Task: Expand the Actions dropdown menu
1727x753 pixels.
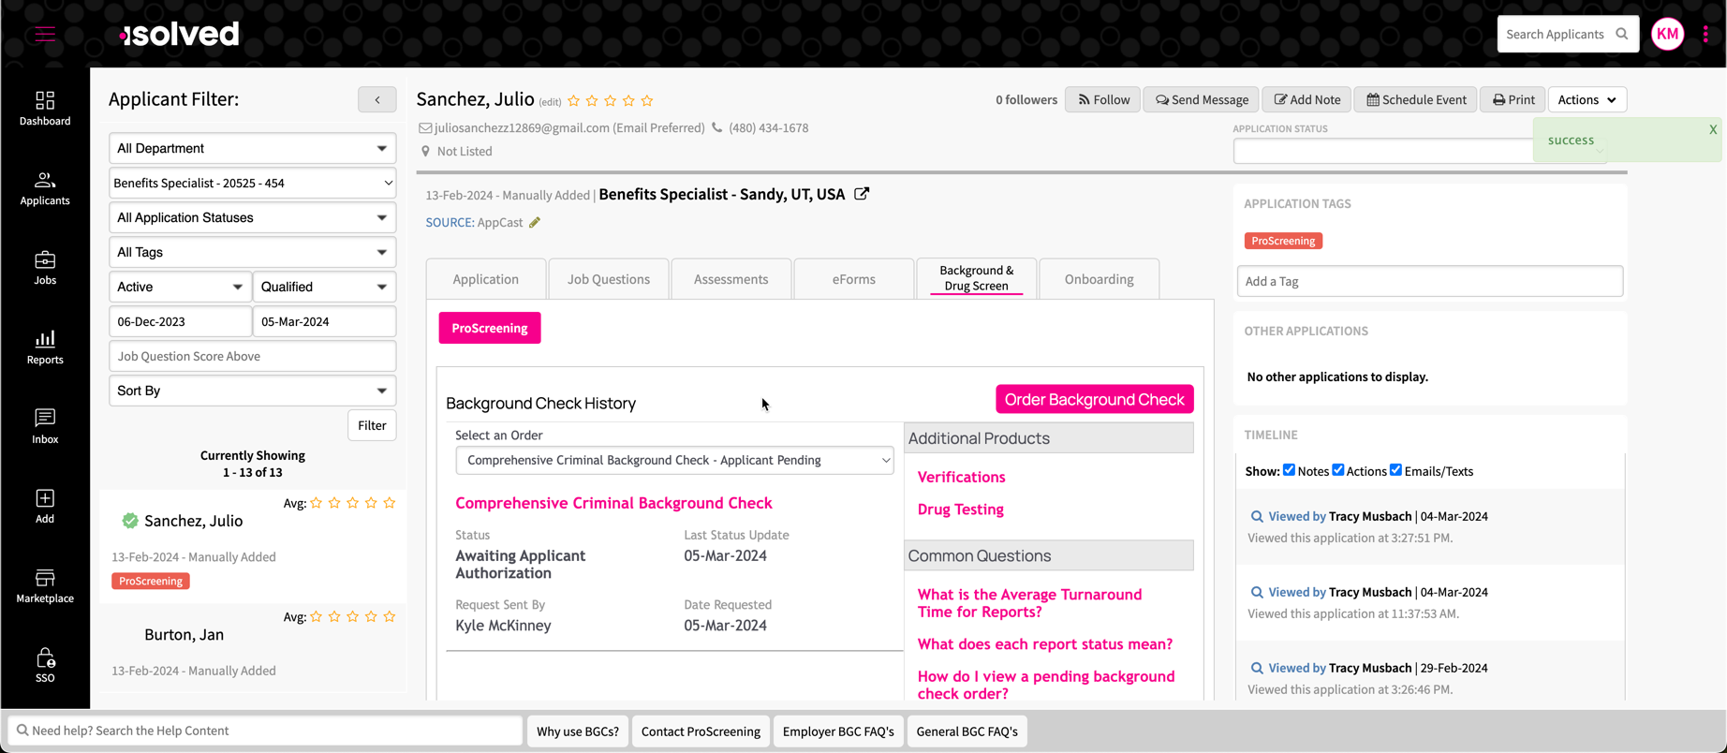Action: pos(1587,99)
